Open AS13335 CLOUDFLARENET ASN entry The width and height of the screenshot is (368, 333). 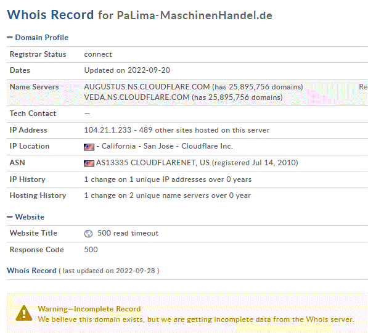point(152,163)
